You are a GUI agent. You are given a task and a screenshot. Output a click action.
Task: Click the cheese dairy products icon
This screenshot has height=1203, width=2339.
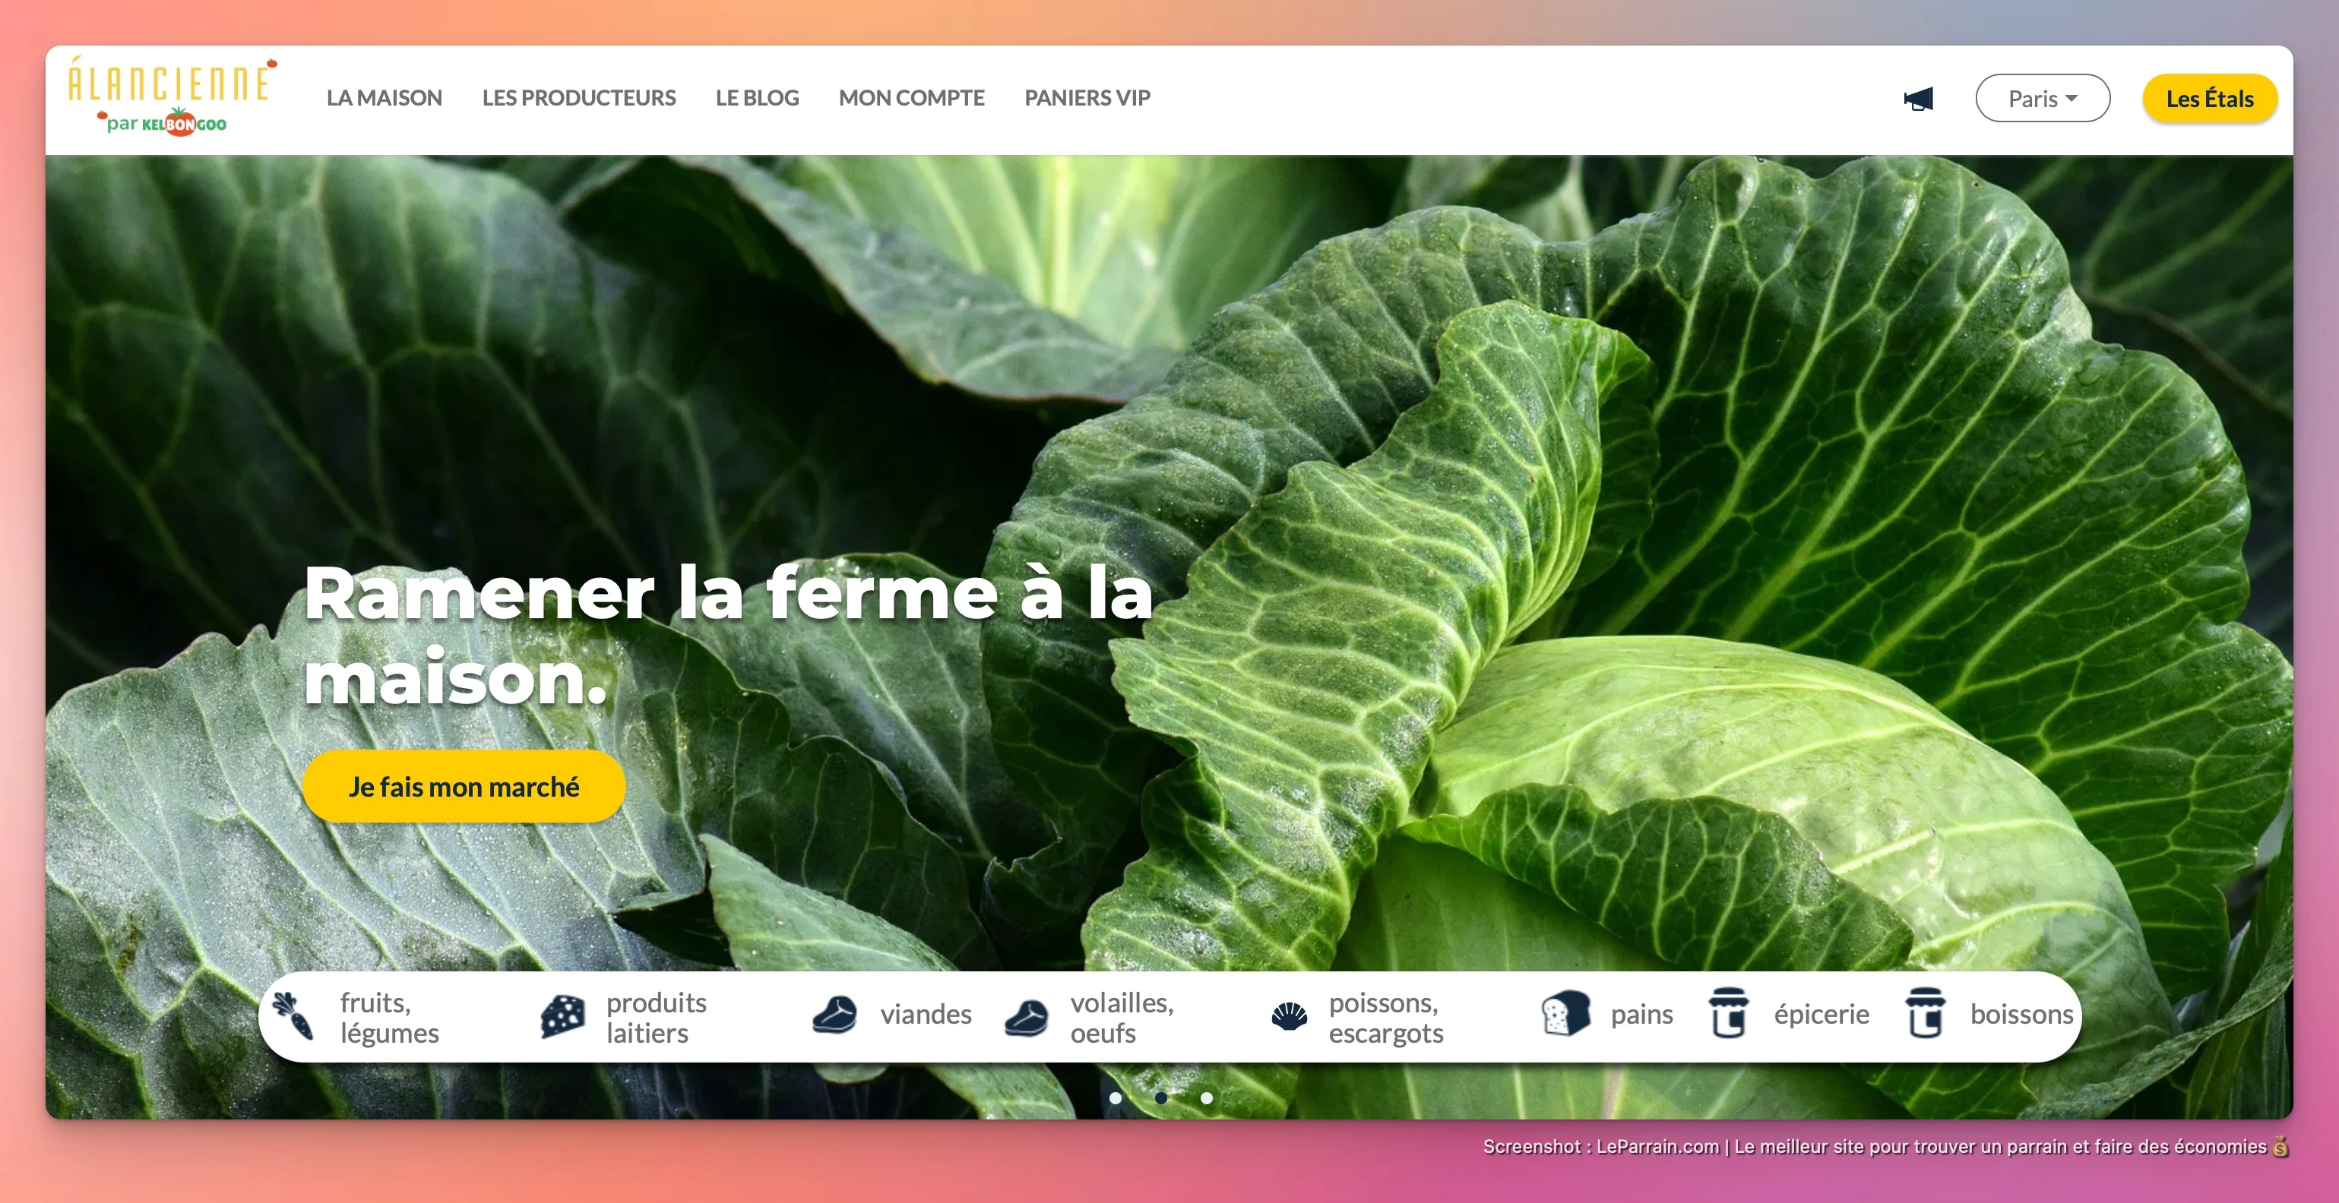562,1015
